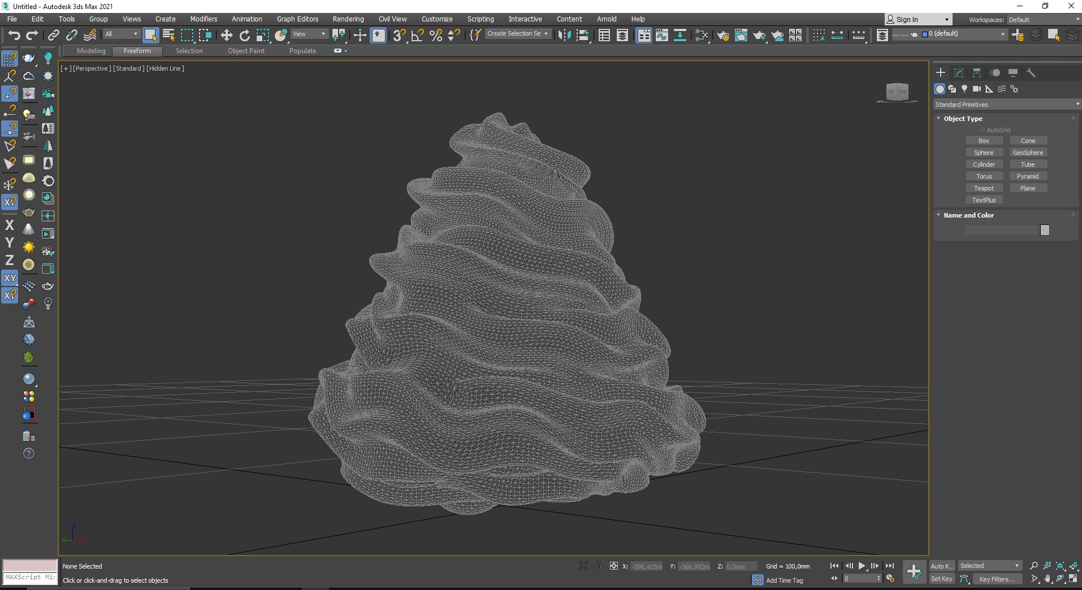Viewport: 1082px width, 590px height.
Task: Open the 'View' reference coordinate dropdown
Action: (x=309, y=34)
